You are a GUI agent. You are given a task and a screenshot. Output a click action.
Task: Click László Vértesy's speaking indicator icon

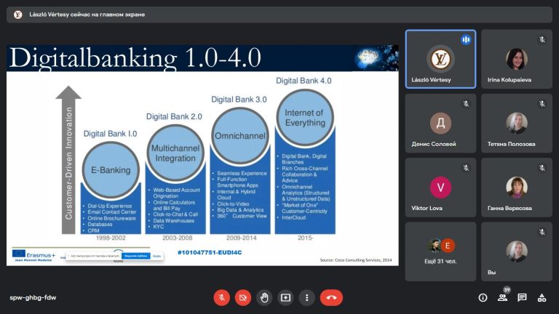tap(466, 40)
